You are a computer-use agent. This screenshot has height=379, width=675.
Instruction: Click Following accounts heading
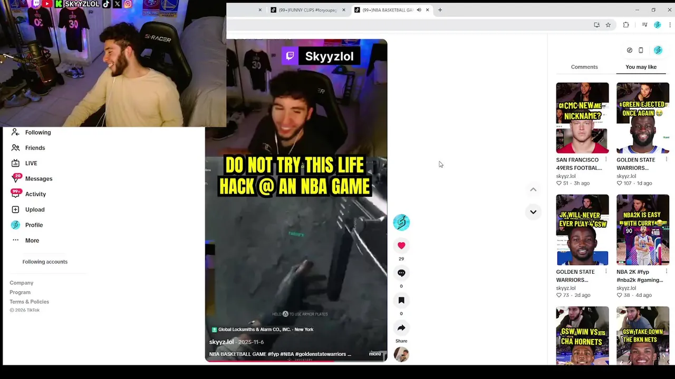coord(45,262)
